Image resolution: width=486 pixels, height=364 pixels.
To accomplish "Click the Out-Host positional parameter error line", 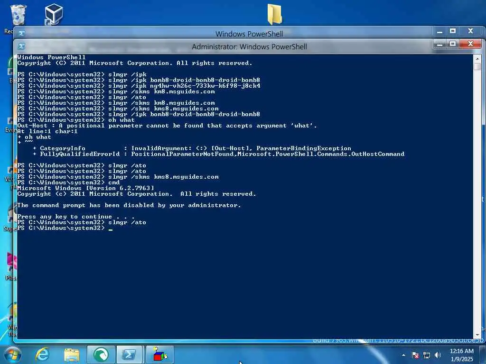I will coord(167,126).
